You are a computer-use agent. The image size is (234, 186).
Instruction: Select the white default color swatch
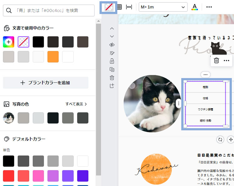tap(83, 161)
